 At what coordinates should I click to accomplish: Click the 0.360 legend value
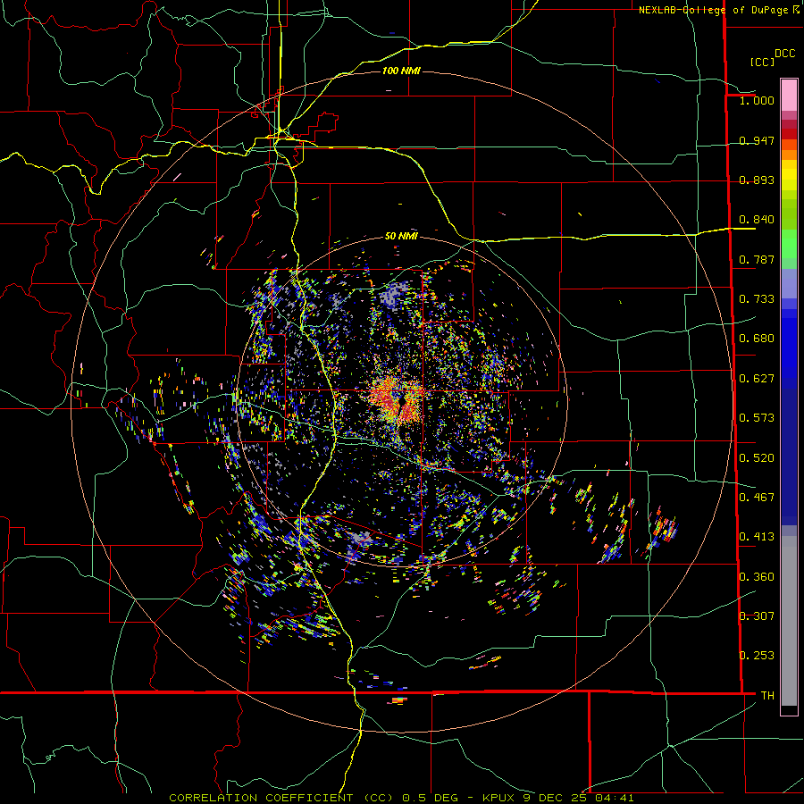pyautogui.click(x=757, y=577)
